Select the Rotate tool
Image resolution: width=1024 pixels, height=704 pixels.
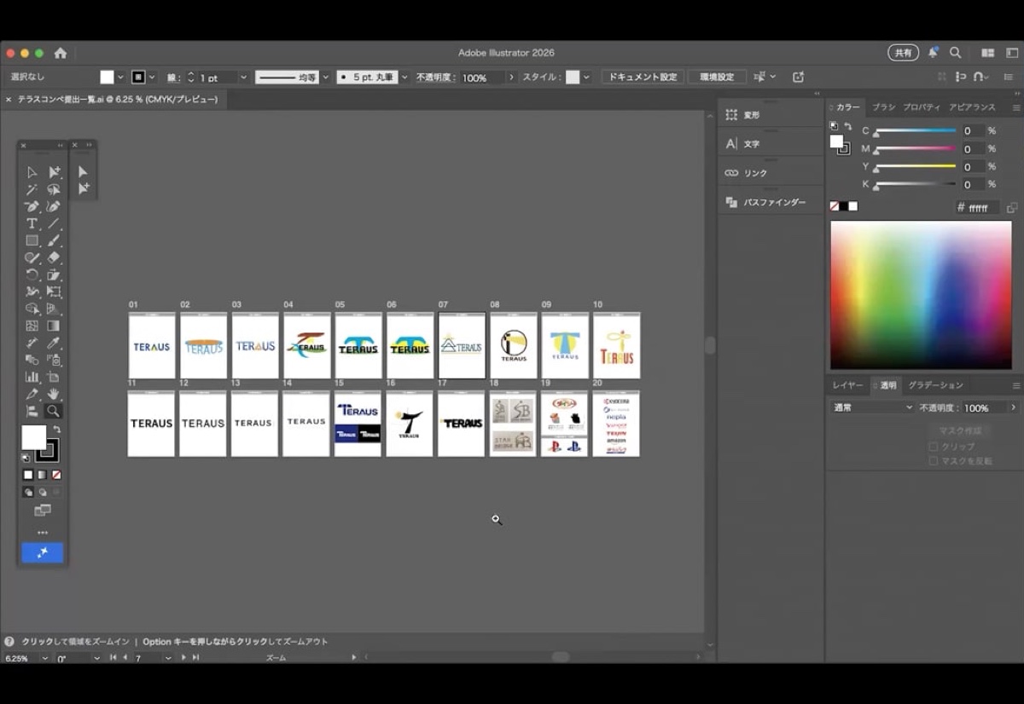point(32,274)
